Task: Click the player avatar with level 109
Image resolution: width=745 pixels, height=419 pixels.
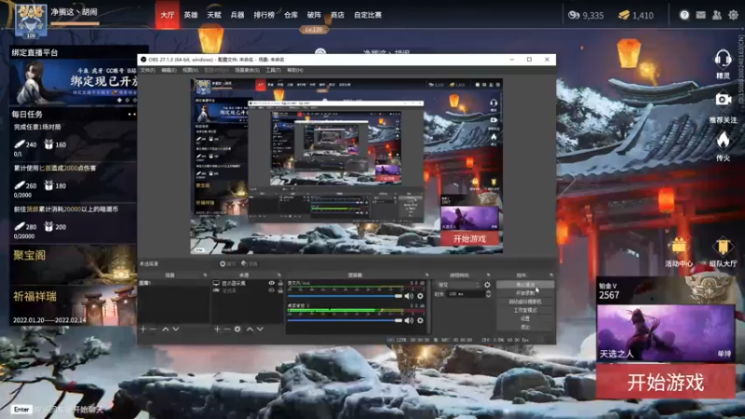Action: click(31, 20)
